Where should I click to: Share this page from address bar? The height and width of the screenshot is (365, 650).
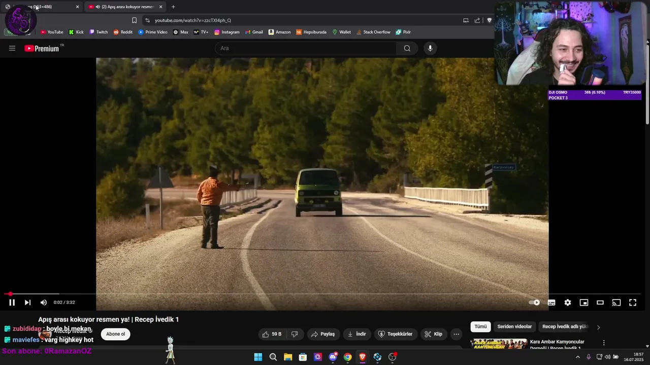[x=477, y=20]
